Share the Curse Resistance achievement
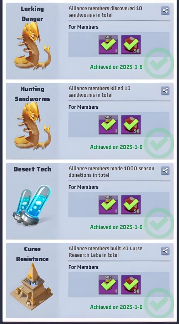This screenshot has height=324, width=179. [165, 251]
